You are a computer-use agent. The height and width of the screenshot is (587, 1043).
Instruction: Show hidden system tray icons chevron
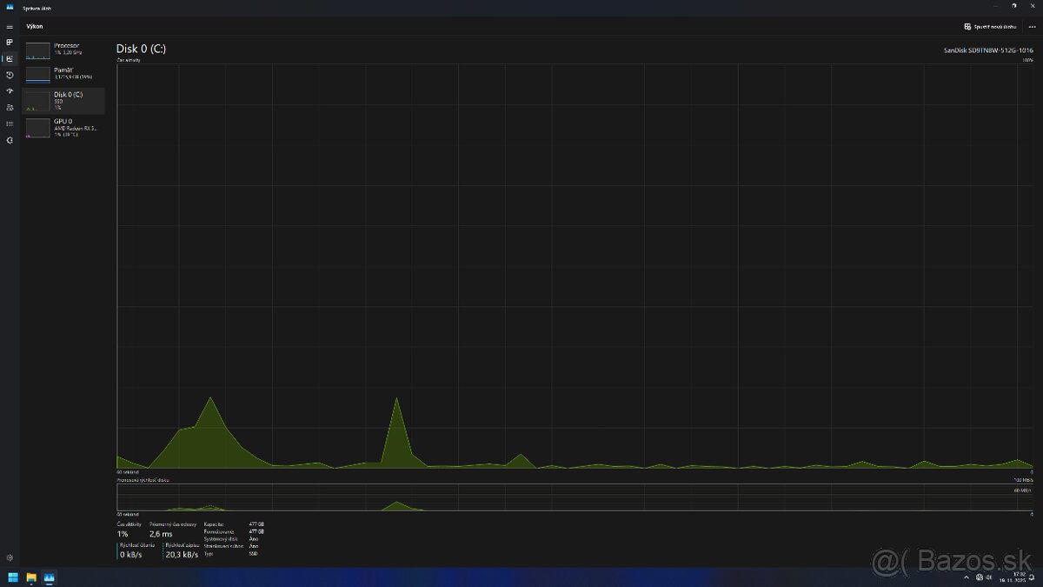point(967,577)
